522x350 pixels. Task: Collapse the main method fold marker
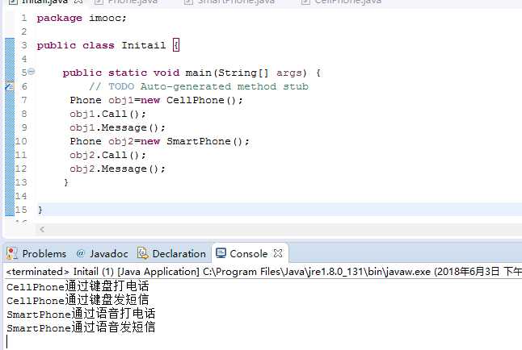pyautogui.click(x=31, y=73)
